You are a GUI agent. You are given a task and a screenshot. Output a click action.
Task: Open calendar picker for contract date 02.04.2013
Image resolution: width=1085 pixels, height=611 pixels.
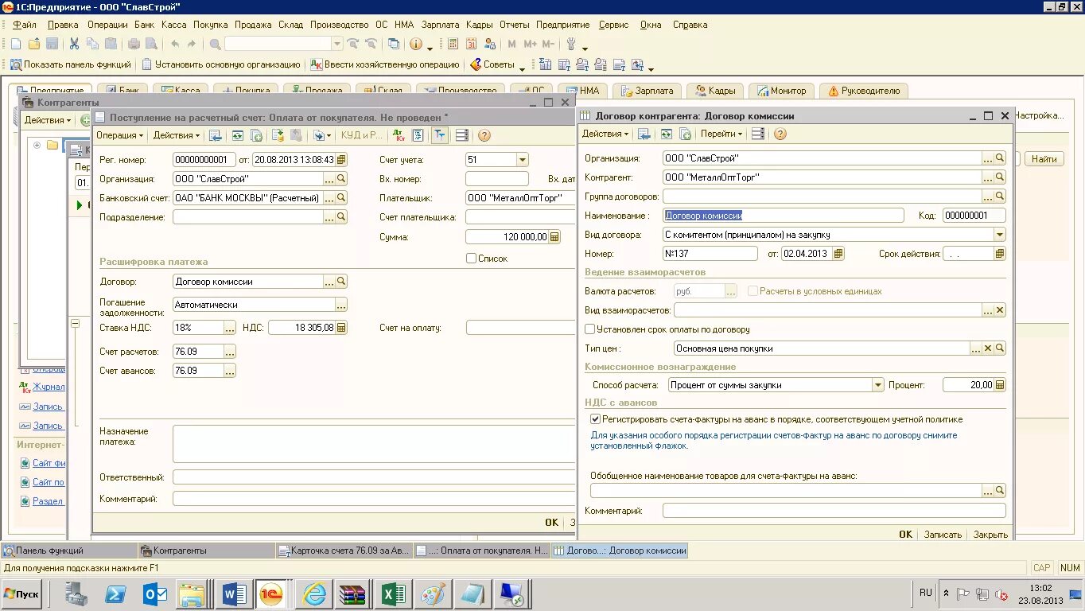point(838,254)
